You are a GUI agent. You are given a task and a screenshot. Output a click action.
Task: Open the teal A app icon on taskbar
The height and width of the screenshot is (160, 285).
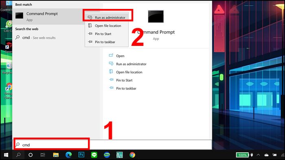[119, 155]
